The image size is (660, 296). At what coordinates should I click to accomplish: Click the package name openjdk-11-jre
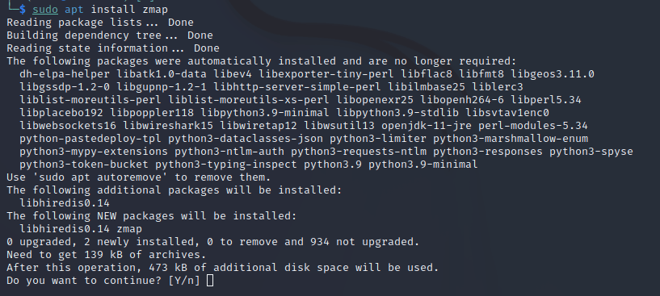427,126
